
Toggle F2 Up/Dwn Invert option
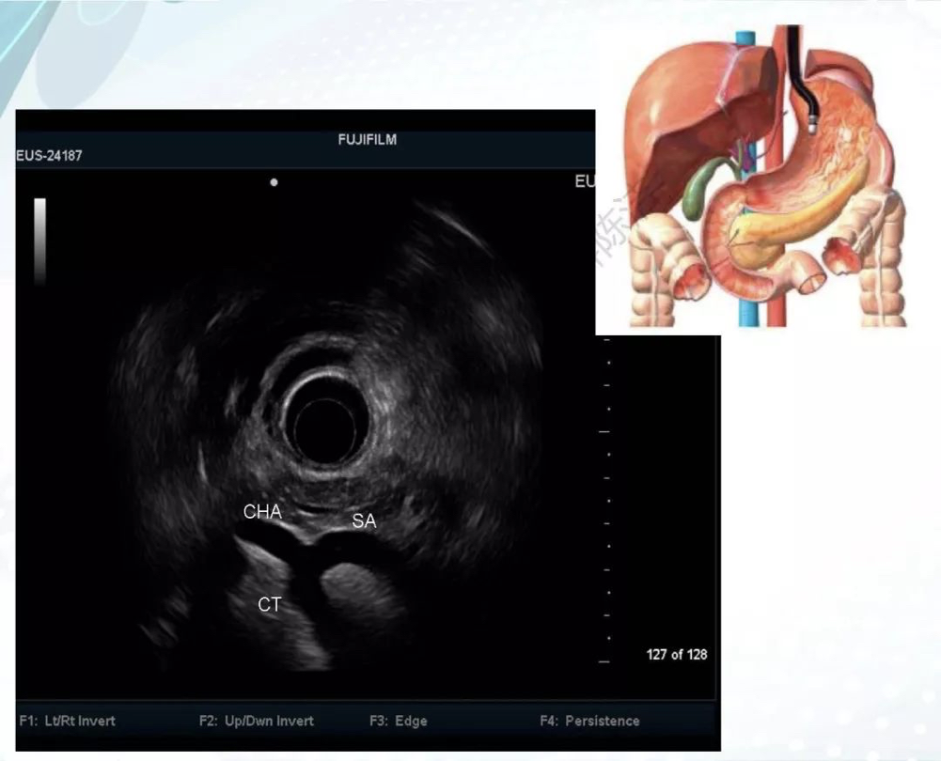tap(256, 721)
